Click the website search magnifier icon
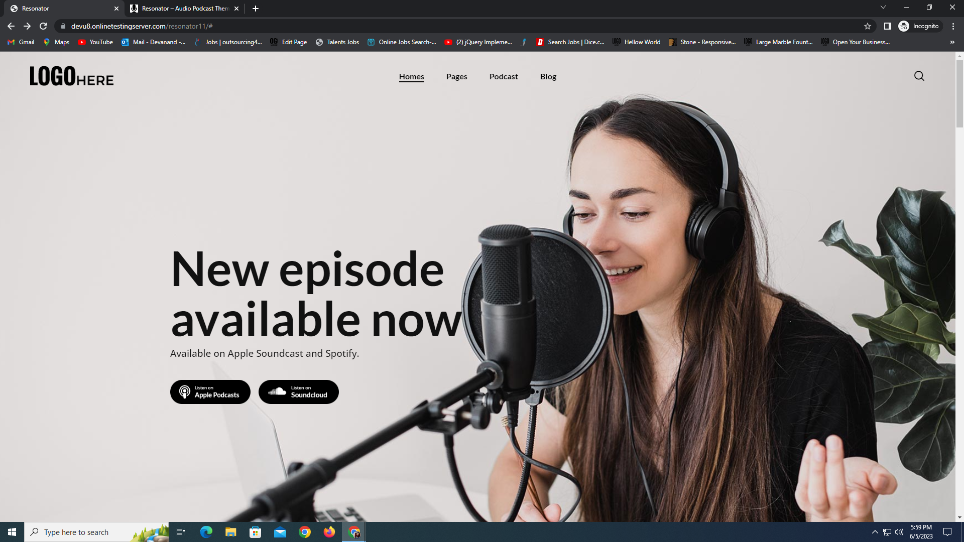Image resolution: width=964 pixels, height=542 pixels. point(919,76)
